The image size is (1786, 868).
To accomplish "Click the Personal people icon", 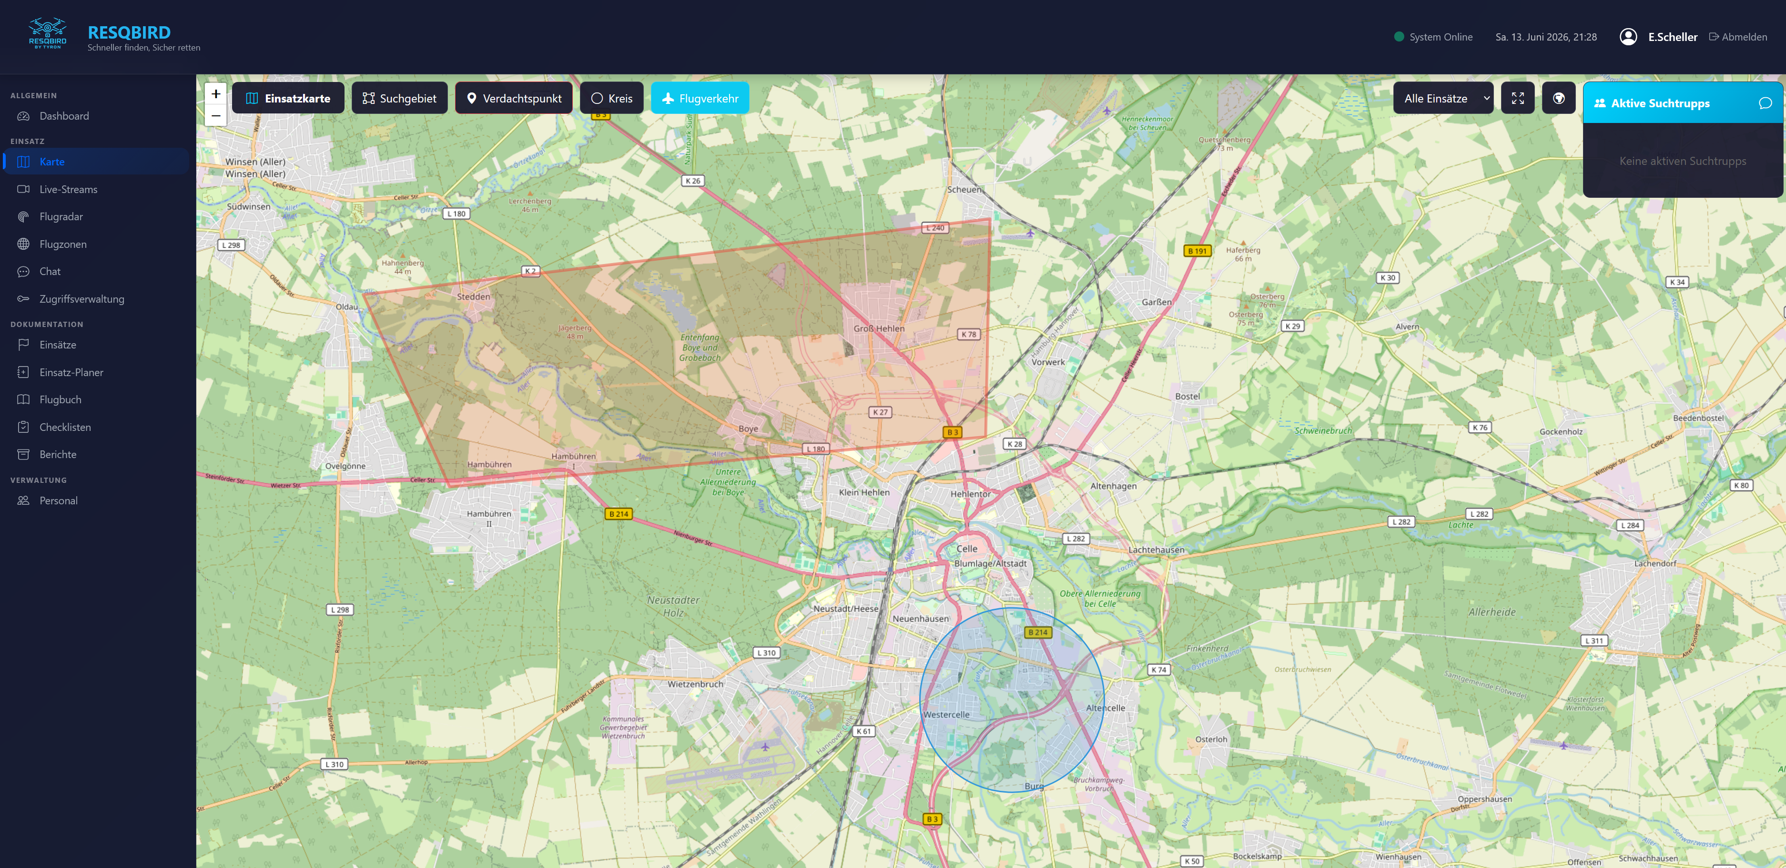I will (23, 500).
